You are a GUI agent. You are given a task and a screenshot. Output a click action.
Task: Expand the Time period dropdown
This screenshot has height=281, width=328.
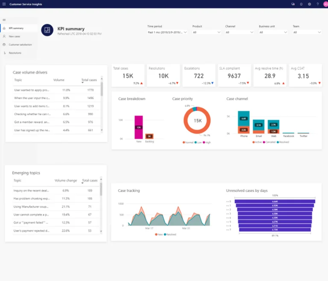(x=167, y=32)
